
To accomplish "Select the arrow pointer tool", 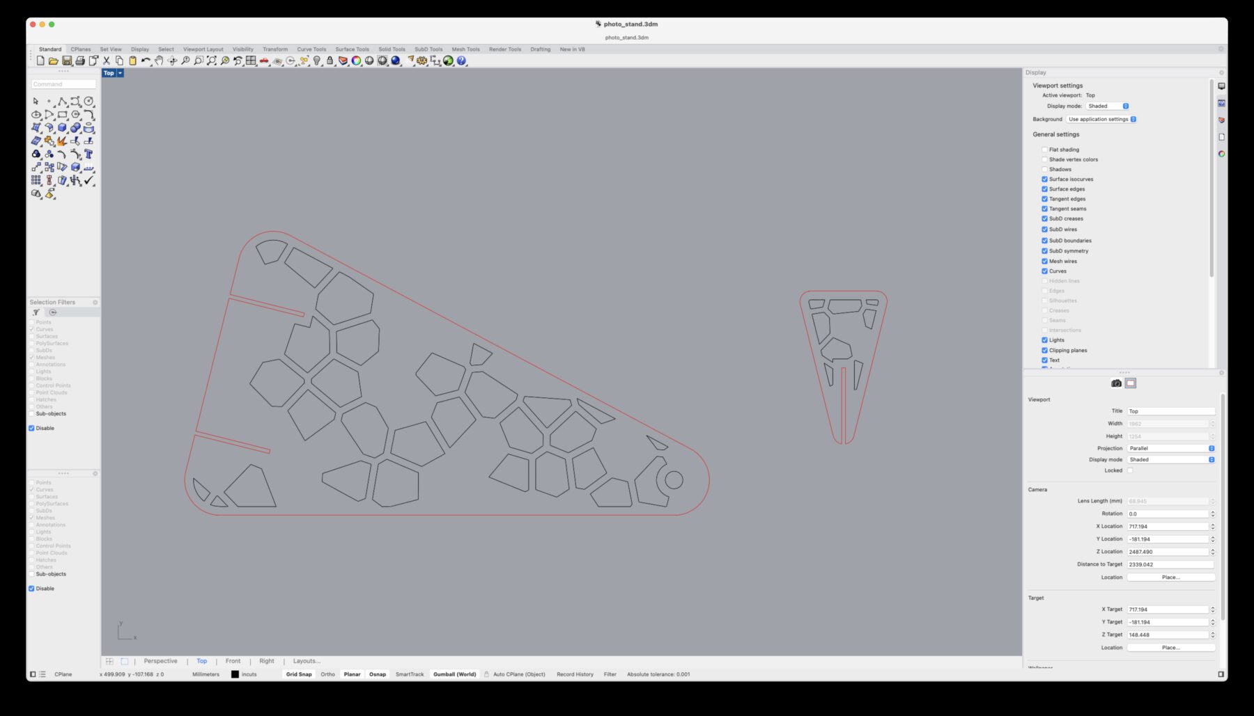I will pyautogui.click(x=36, y=102).
